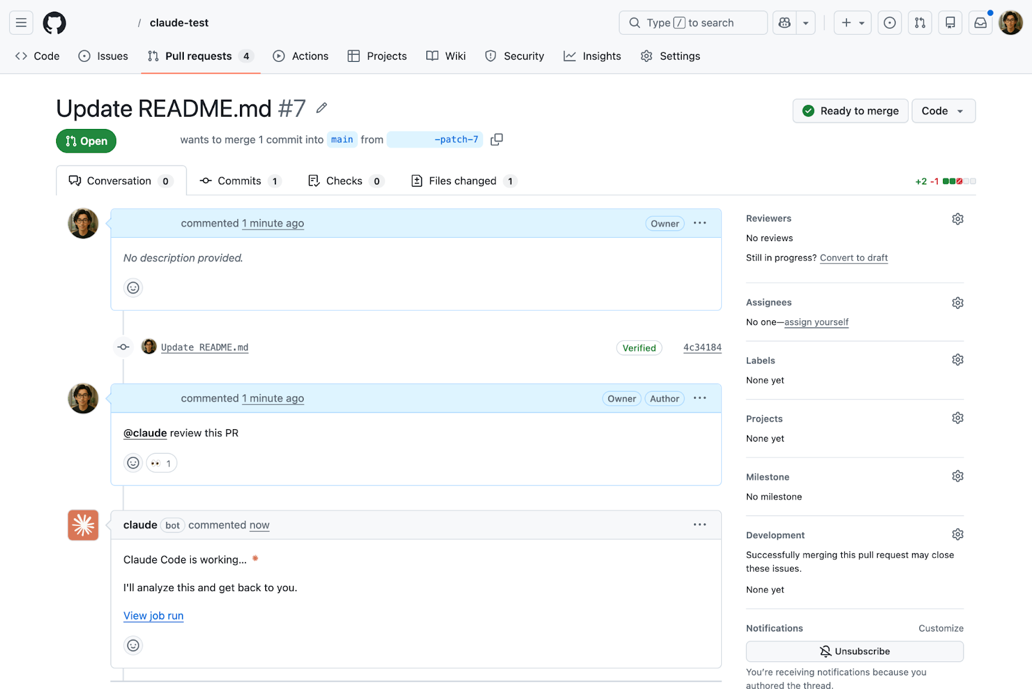Expand the Copilot dropdown arrow

[805, 23]
